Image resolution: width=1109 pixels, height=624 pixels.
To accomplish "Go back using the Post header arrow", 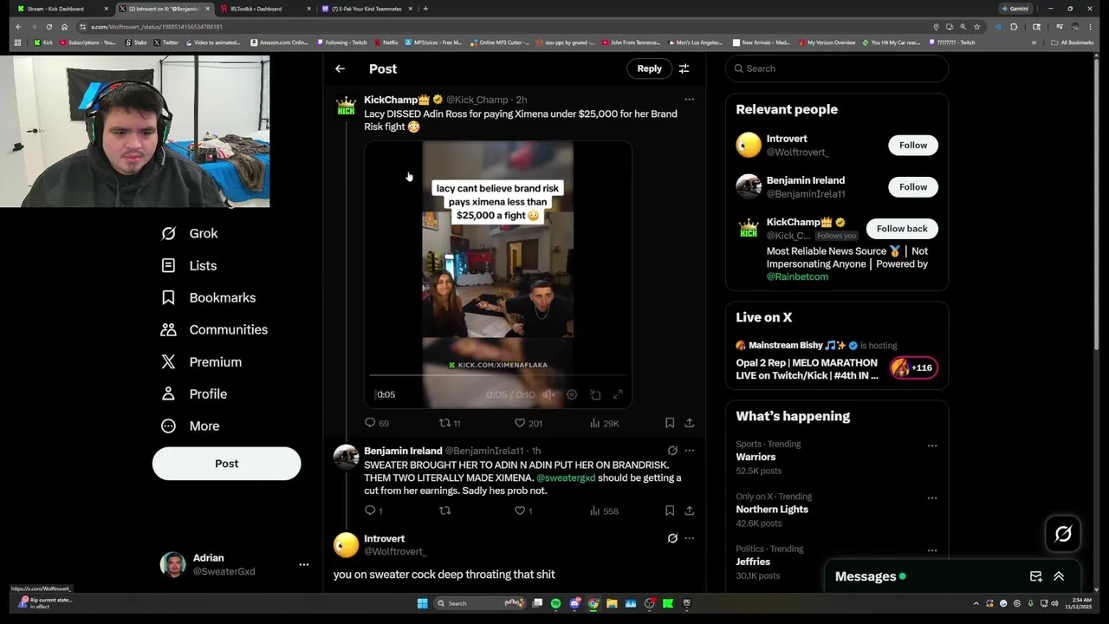I will pyautogui.click(x=340, y=68).
